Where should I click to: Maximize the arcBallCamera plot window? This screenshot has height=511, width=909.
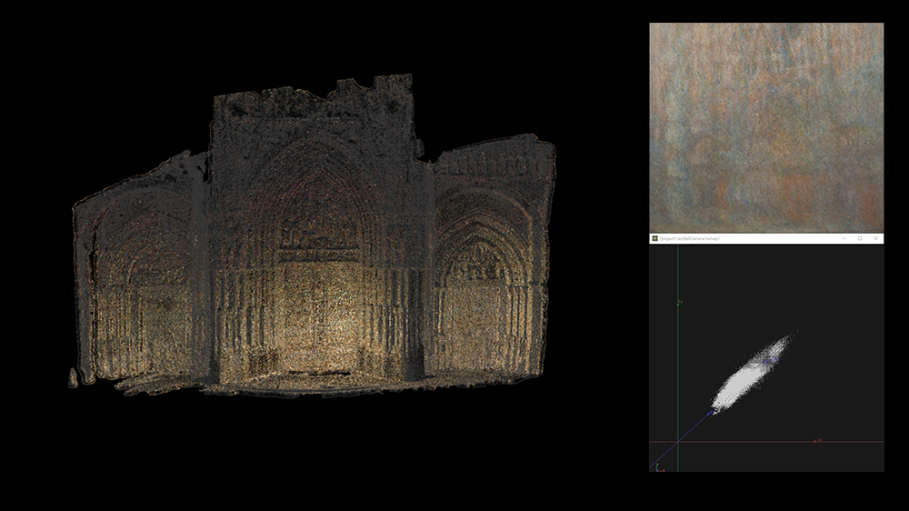860,238
